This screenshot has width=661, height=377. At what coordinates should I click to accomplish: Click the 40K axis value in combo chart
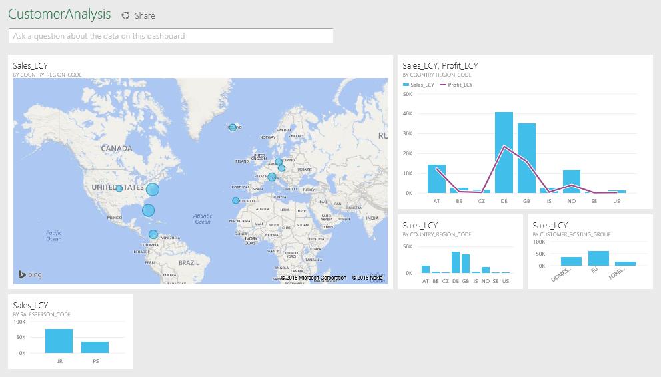click(x=407, y=113)
